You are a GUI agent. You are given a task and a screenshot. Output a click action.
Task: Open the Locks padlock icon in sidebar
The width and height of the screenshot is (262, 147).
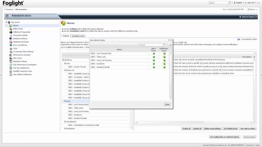[11, 48]
